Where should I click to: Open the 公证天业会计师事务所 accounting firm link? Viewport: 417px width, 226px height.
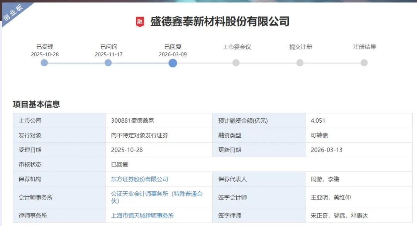coord(157,197)
